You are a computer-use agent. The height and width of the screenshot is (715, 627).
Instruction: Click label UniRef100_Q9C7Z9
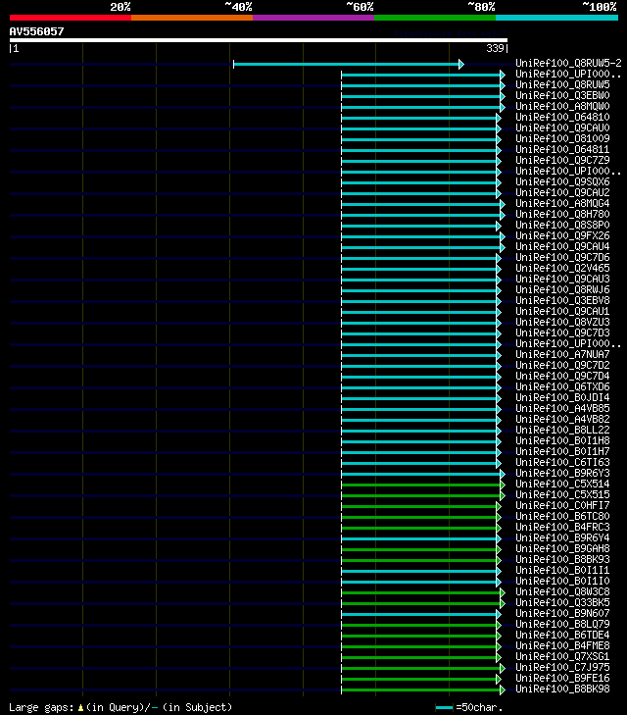[562, 160]
